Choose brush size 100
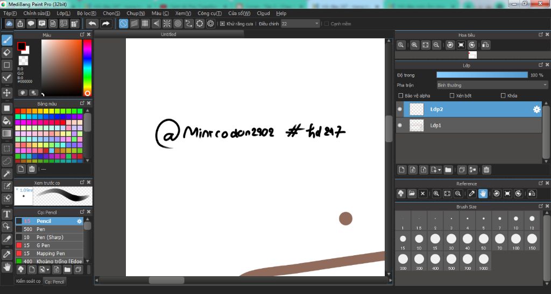The height and width of the screenshot is (294, 551). (x=516, y=241)
